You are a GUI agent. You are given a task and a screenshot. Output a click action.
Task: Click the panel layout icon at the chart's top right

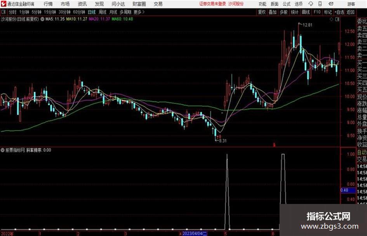pos(337,19)
